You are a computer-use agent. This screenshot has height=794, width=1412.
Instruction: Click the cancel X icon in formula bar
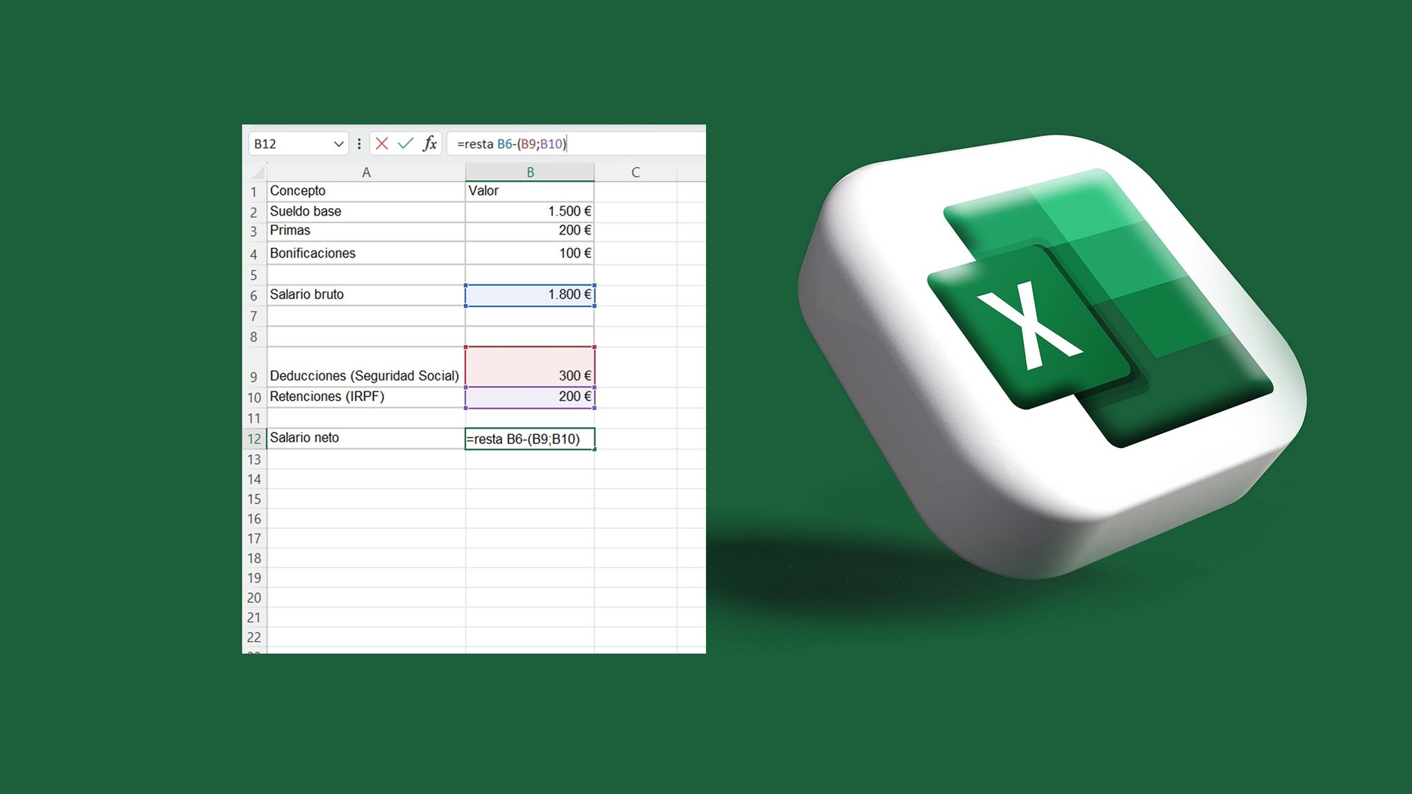pos(382,143)
